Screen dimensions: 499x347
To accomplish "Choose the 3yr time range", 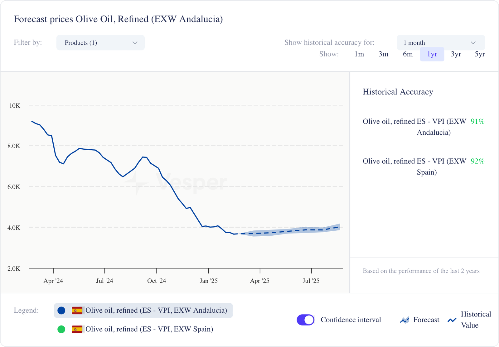I will [x=456, y=54].
